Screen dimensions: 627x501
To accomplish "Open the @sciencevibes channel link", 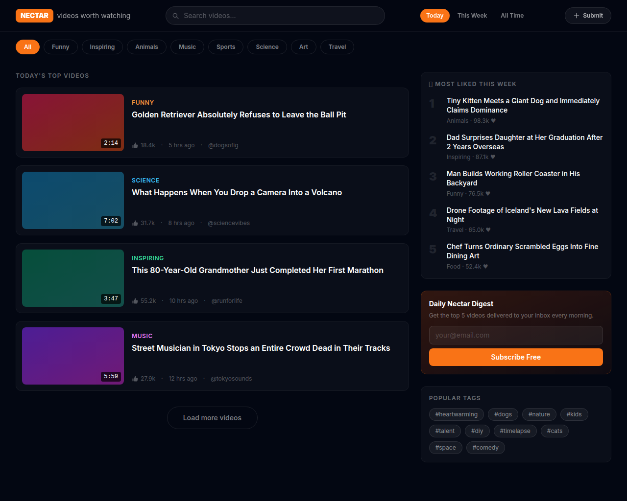I will pos(229,223).
